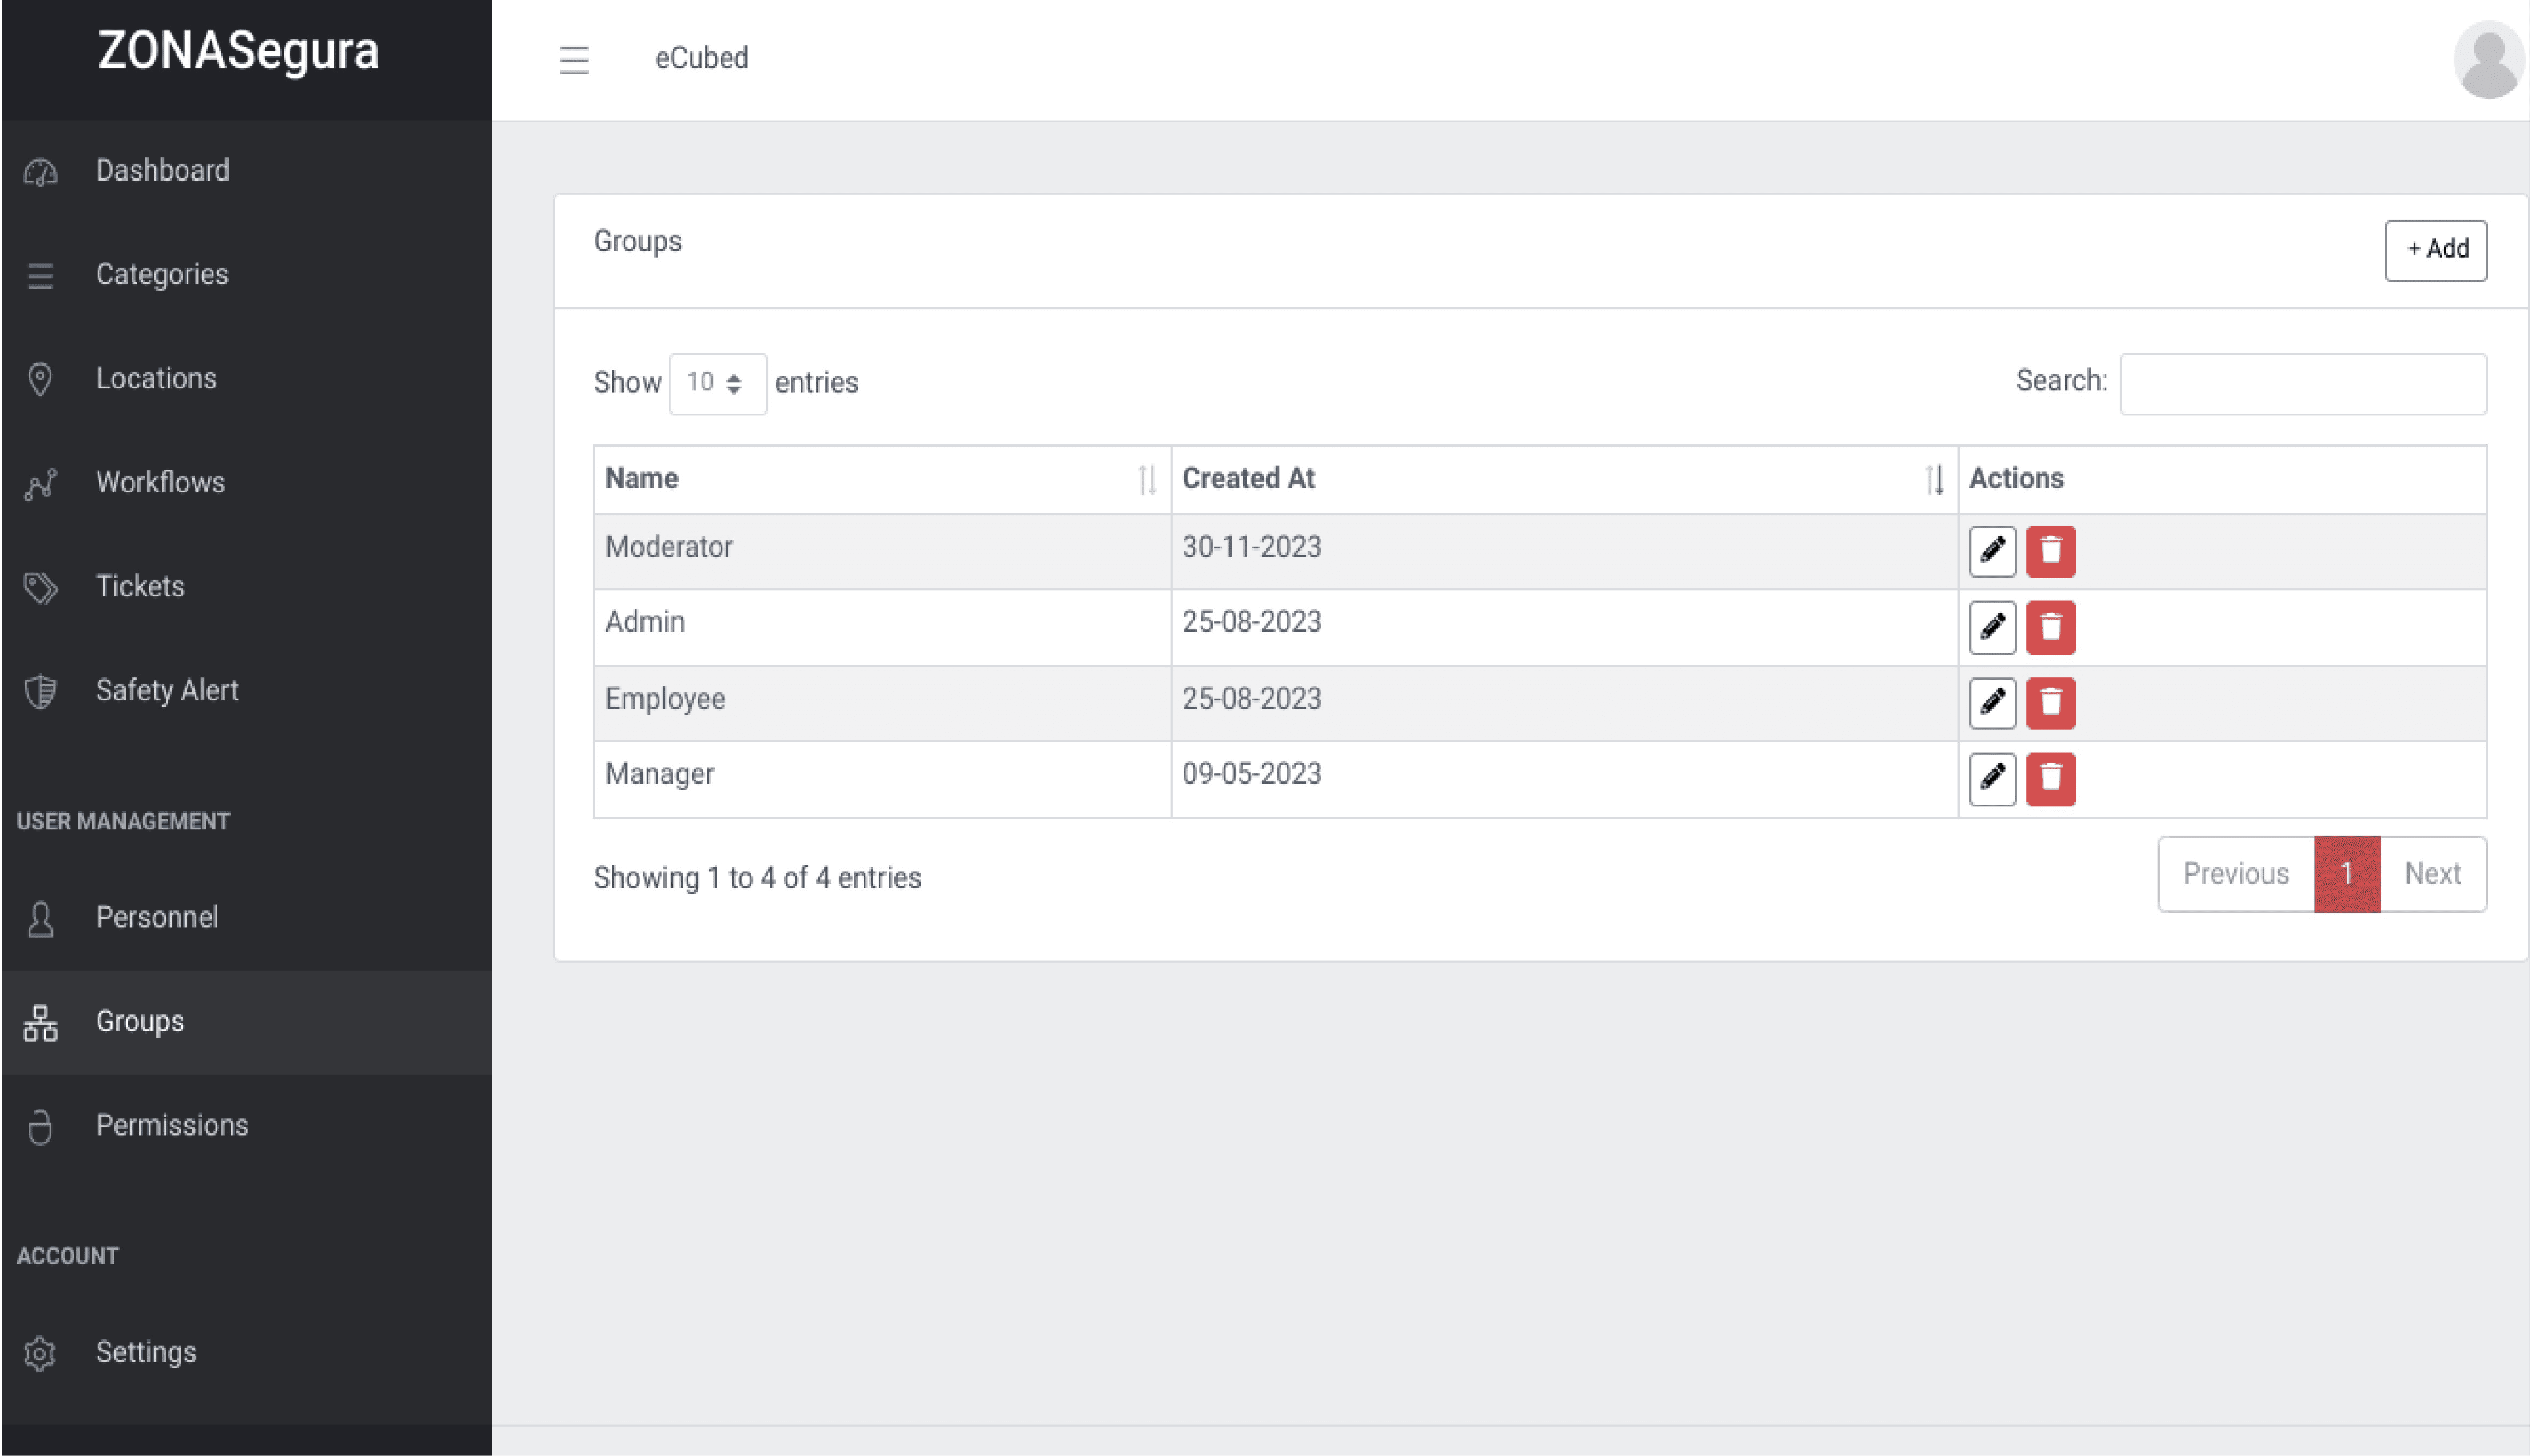Click the eCubed header text
The width and height of the screenshot is (2530, 1456).
701,59
